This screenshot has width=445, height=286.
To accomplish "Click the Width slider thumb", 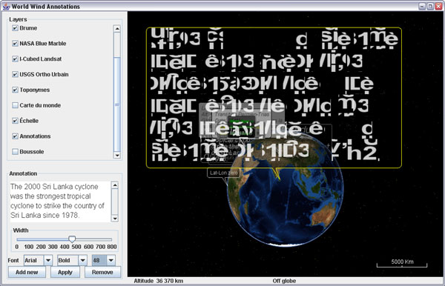I will click(72, 239).
